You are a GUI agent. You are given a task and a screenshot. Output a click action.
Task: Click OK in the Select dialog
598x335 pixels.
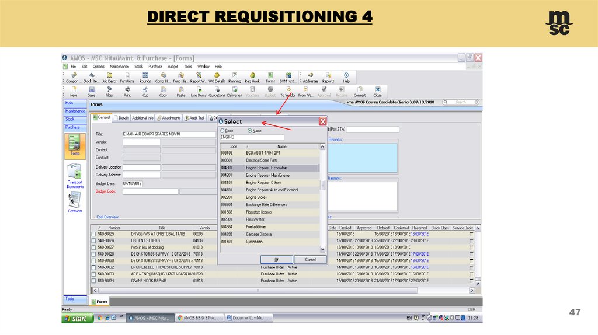pyautogui.click(x=277, y=260)
